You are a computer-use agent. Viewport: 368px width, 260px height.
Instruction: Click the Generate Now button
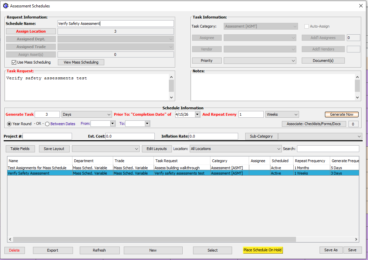pos(341,114)
